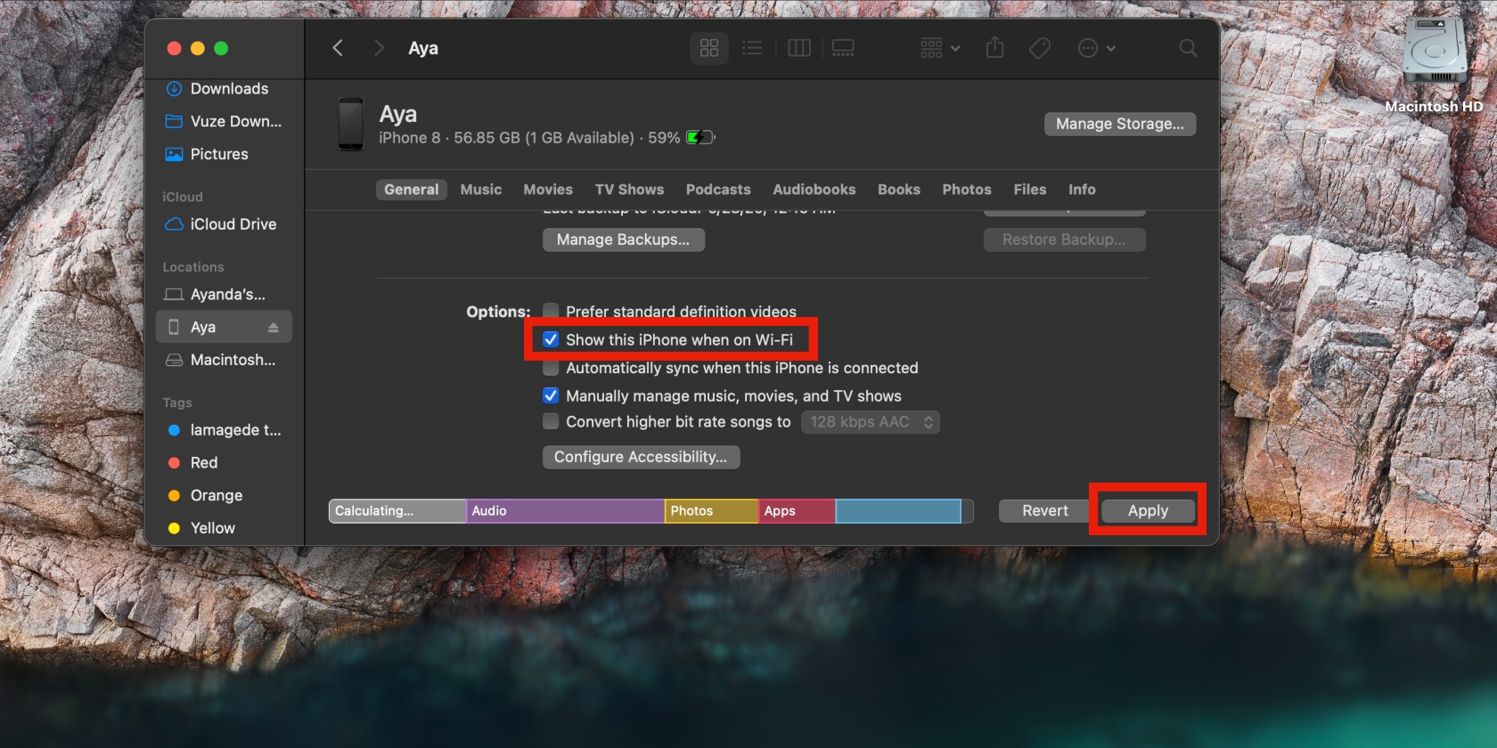Switch to the Audiobooks tab
1497x748 pixels.
point(814,190)
